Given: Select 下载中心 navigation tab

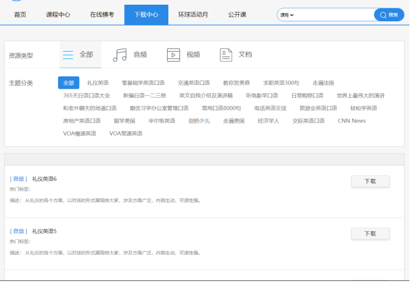Looking at the screenshot, I should click(146, 15).
